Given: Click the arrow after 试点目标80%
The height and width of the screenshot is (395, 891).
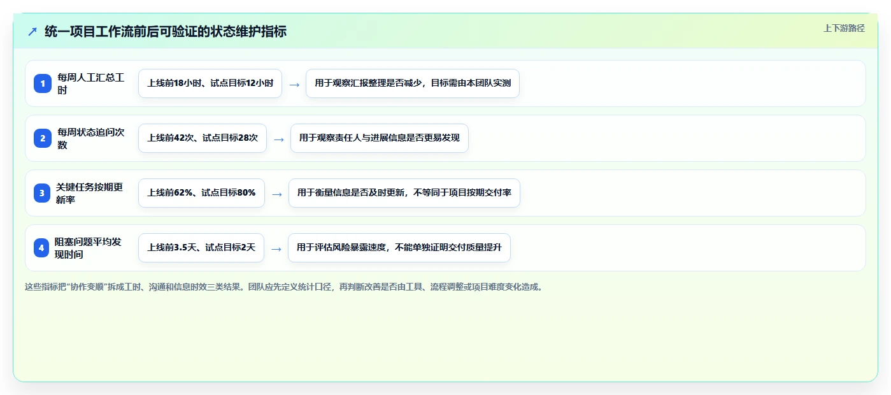Looking at the screenshot, I should click(x=277, y=194).
